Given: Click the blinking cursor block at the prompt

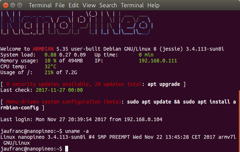Looking at the screenshot, I should (x=67, y=149).
